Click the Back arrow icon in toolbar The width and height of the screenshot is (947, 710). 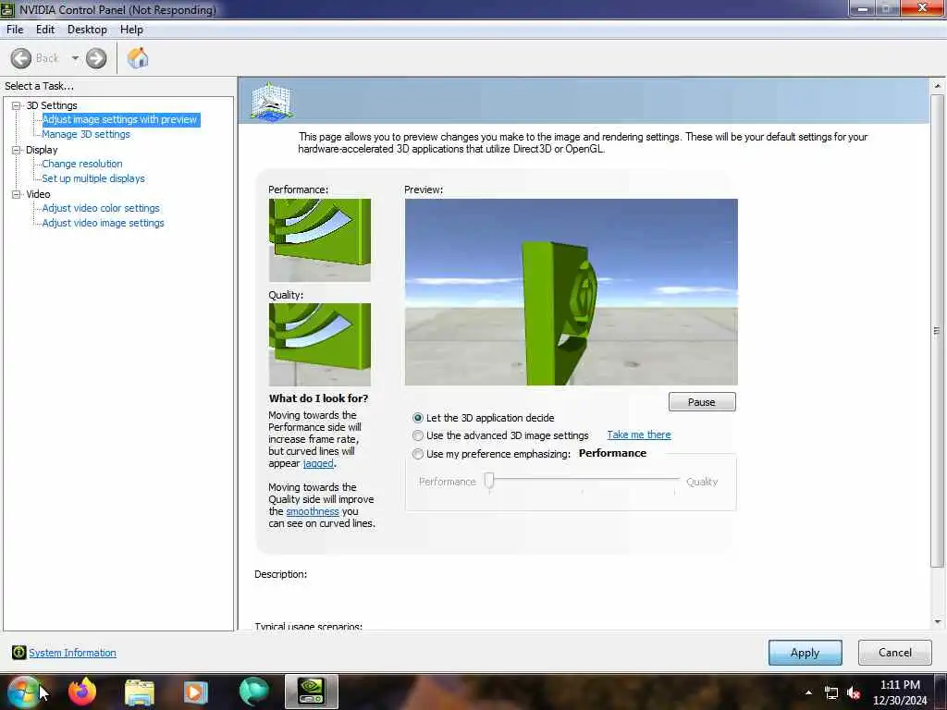(21, 58)
